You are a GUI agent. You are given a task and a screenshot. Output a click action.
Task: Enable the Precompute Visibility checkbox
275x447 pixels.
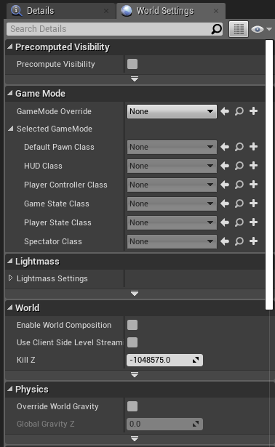coord(132,64)
